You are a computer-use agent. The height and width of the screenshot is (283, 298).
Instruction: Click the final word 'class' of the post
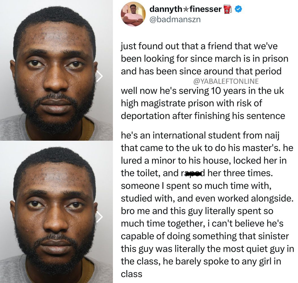[132, 274]
